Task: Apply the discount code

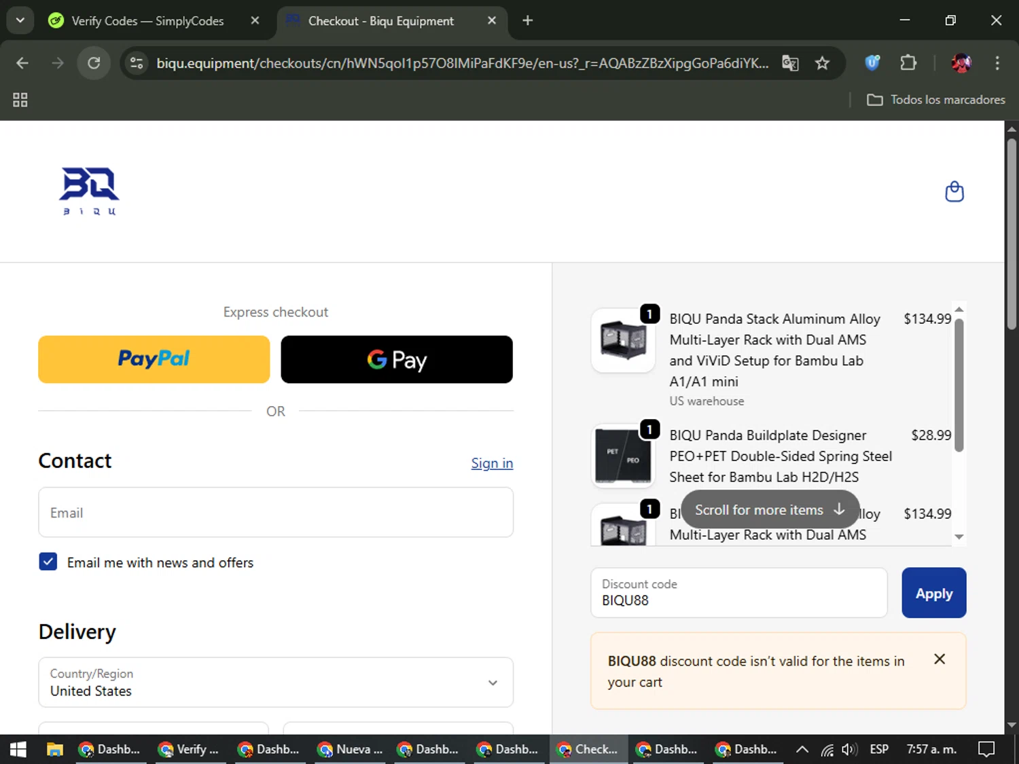Action: (934, 593)
